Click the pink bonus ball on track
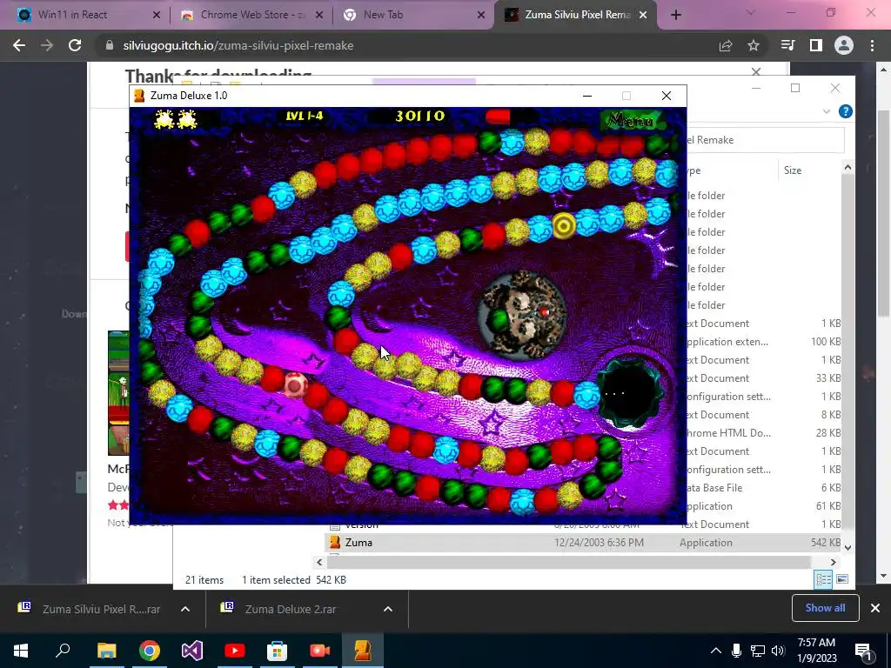891x668 pixels. point(295,385)
